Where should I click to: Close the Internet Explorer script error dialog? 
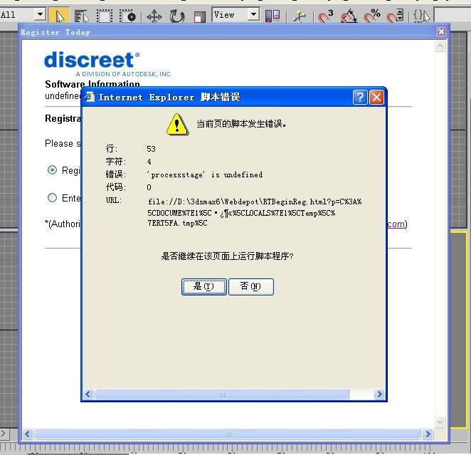coord(376,98)
